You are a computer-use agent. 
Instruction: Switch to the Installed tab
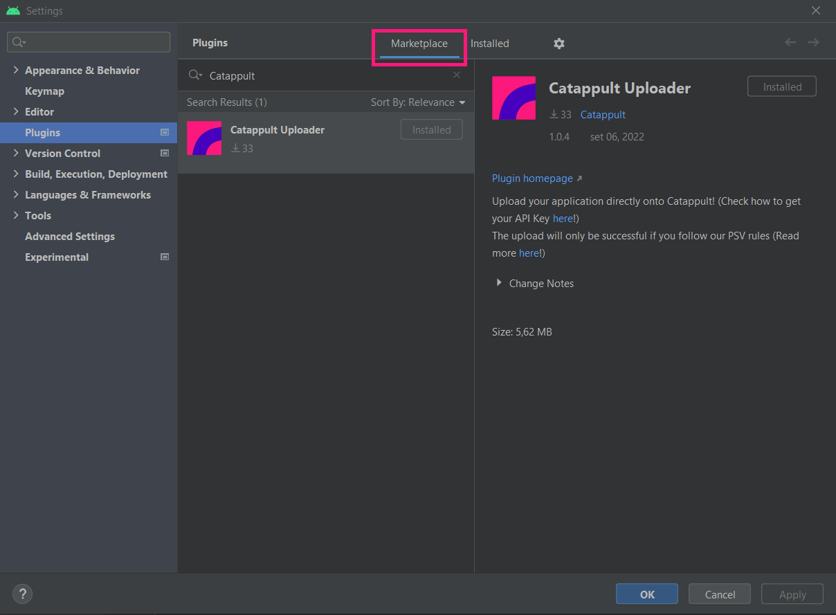(490, 44)
